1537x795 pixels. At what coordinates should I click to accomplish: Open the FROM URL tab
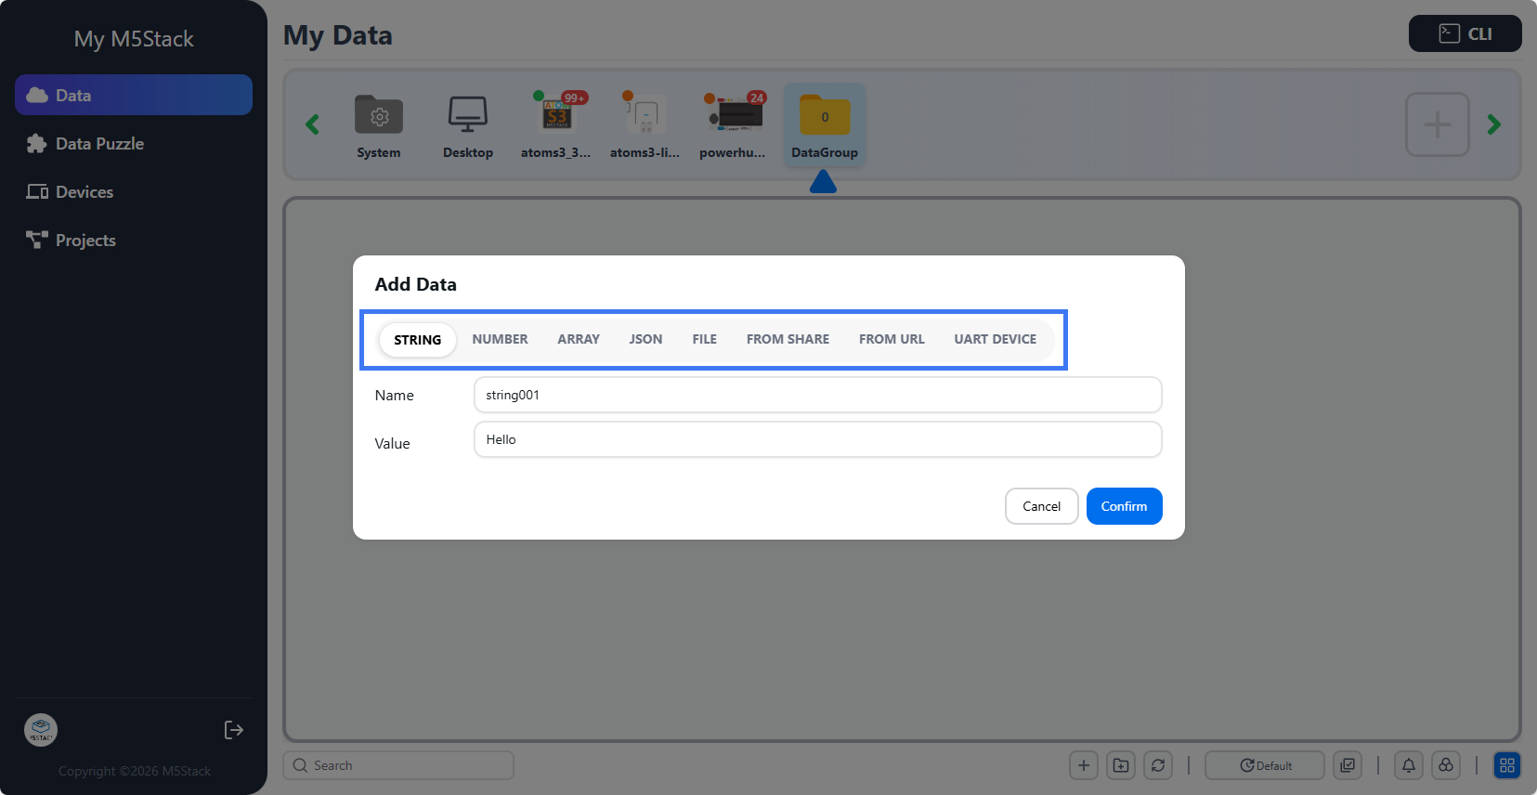coord(891,339)
